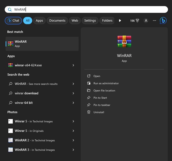Switch to the Documents filter tab
The height and width of the screenshot is (161, 172).
point(57,20)
